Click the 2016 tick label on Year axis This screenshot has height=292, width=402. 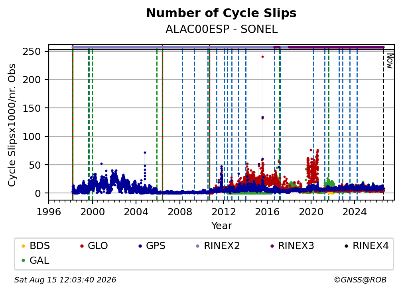[x=267, y=212]
